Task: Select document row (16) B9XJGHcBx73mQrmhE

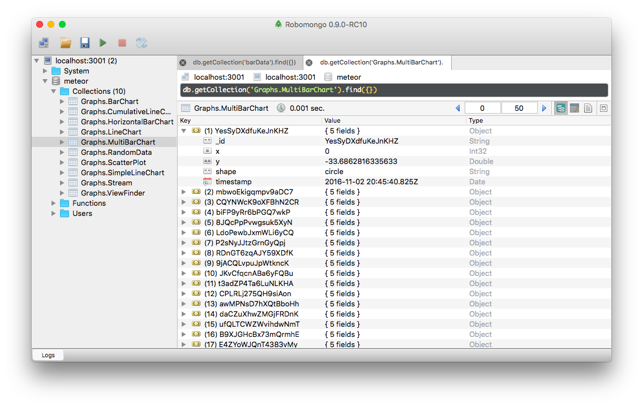Action: [x=394, y=335]
